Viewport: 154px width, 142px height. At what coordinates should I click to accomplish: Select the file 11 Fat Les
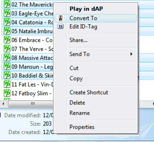[32, 84]
